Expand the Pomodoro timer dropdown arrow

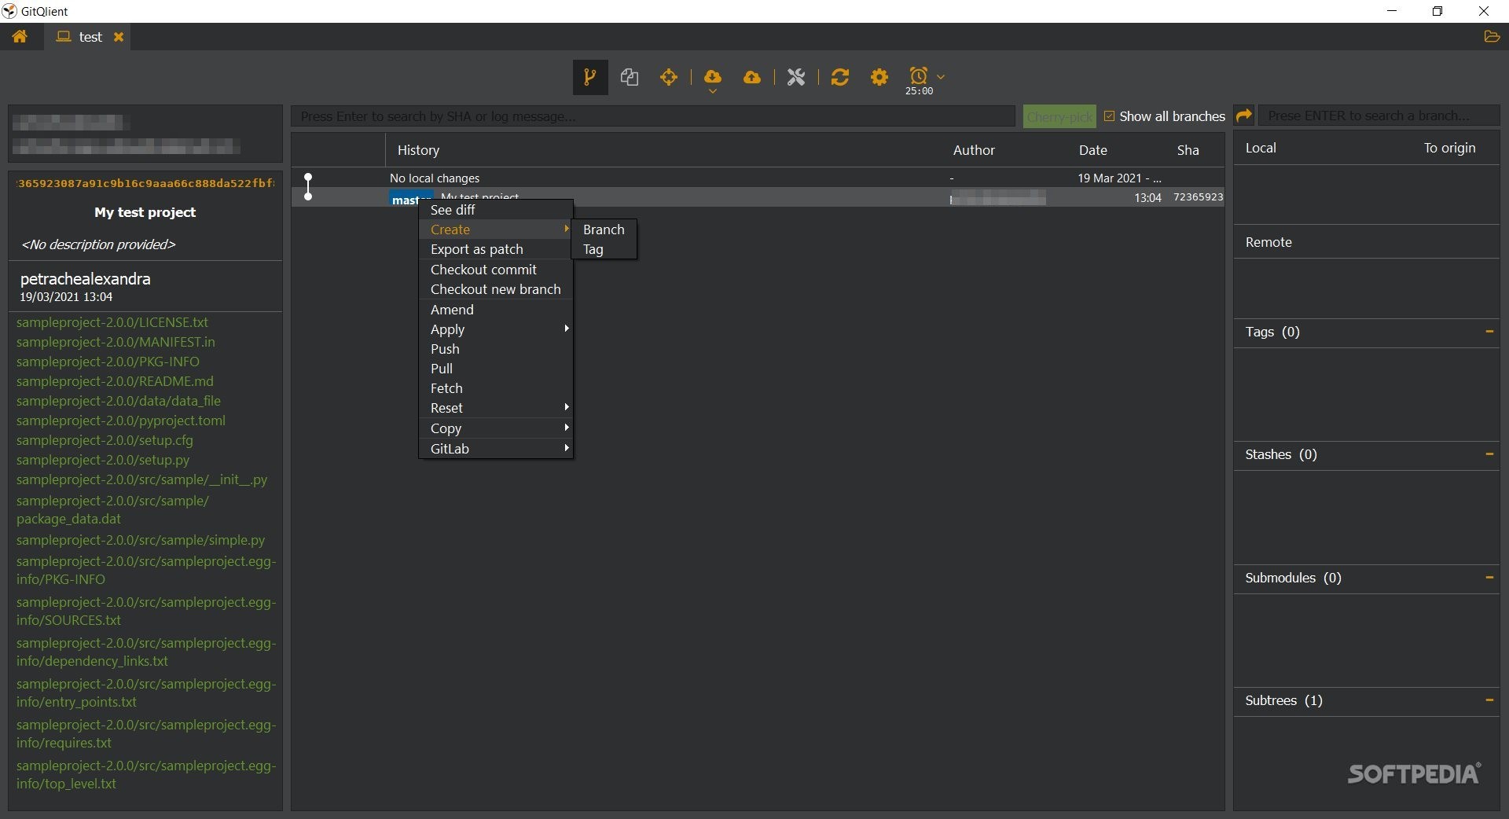pyautogui.click(x=941, y=77)
